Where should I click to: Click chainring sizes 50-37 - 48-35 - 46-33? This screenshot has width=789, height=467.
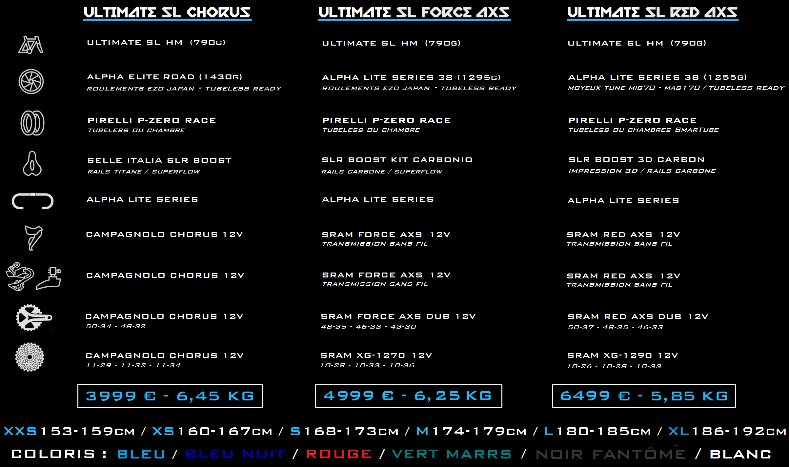click(x=616, y=327)
